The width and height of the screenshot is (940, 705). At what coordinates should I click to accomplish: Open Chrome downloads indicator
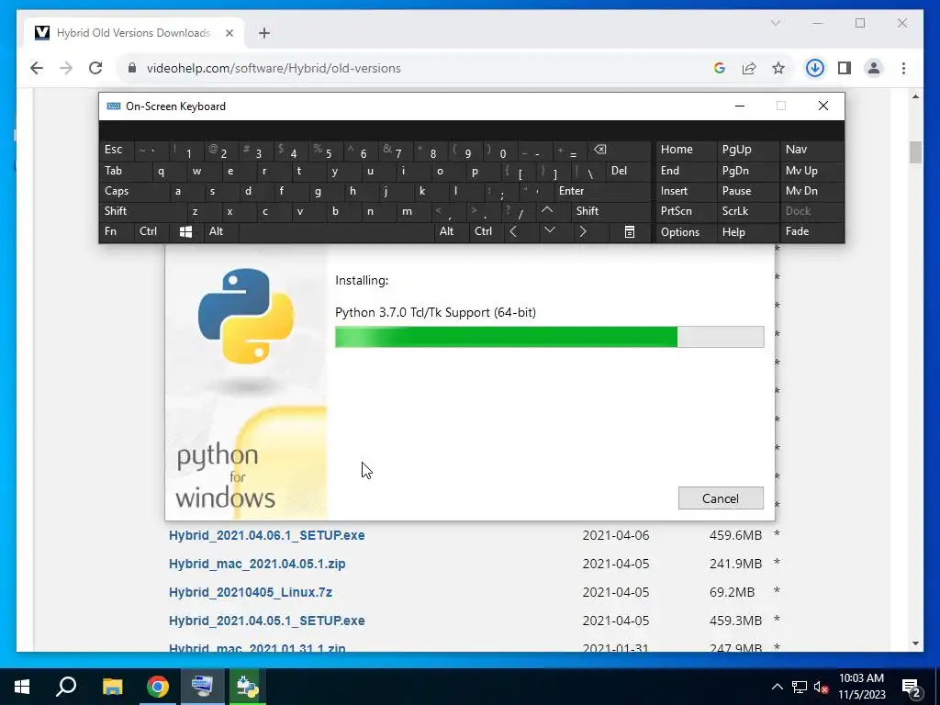click(x=814, y=68)
